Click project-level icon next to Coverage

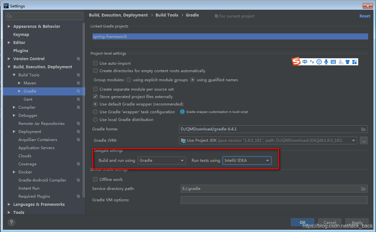78,164
